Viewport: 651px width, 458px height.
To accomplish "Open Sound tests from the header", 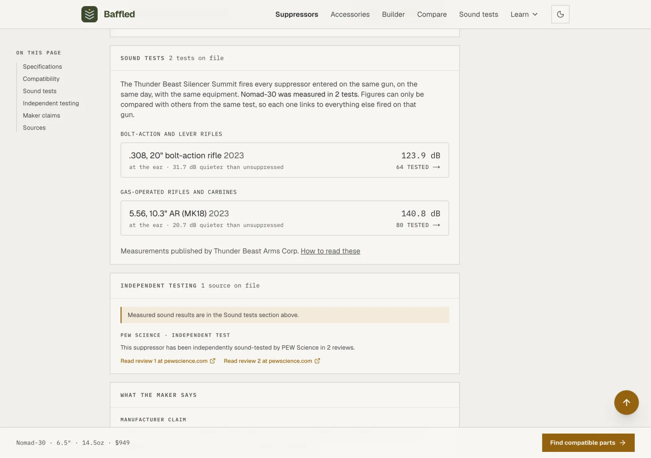I will pyautogui.click(x=478, y=14).
